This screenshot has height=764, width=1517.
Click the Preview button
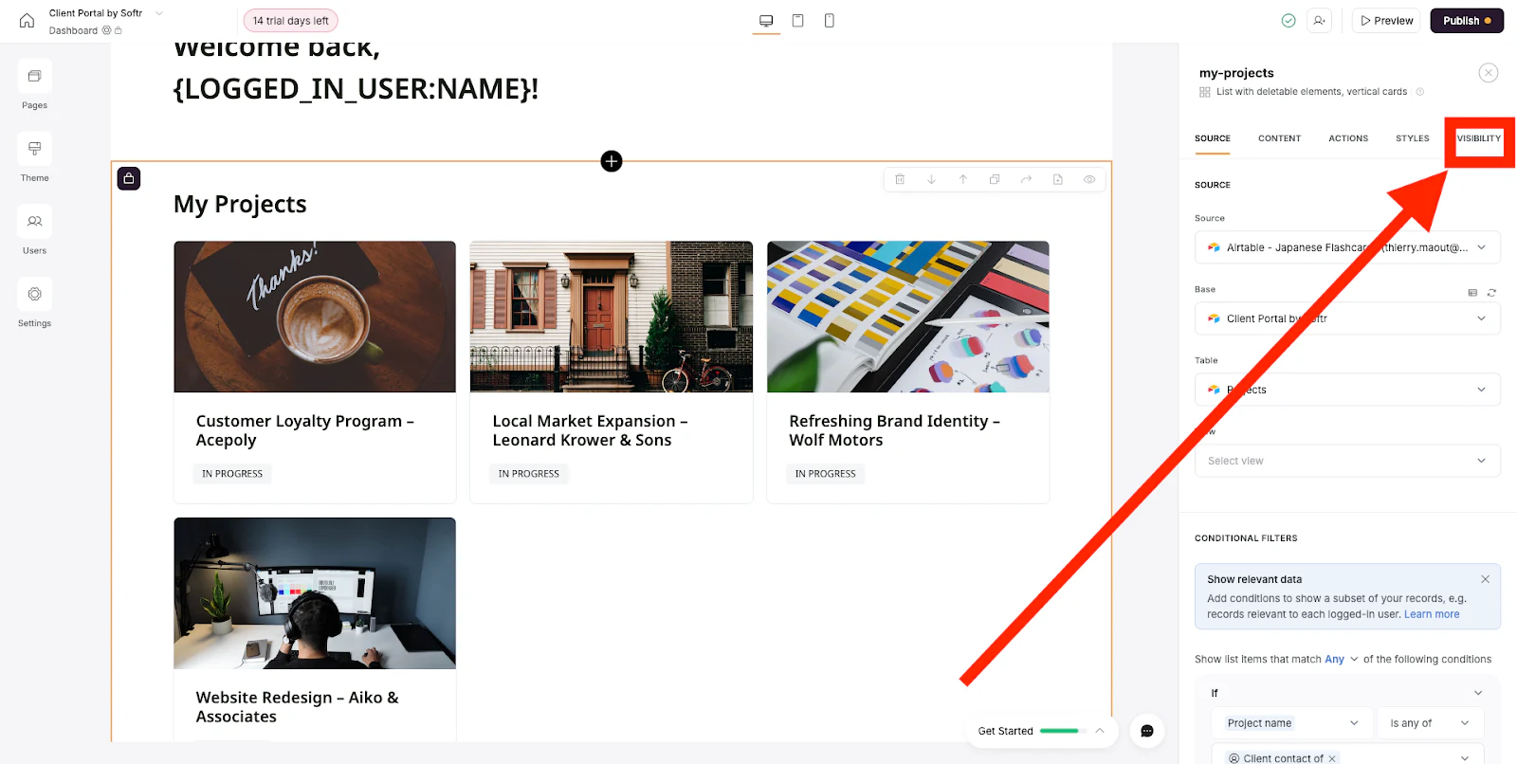pos(1387,21)
